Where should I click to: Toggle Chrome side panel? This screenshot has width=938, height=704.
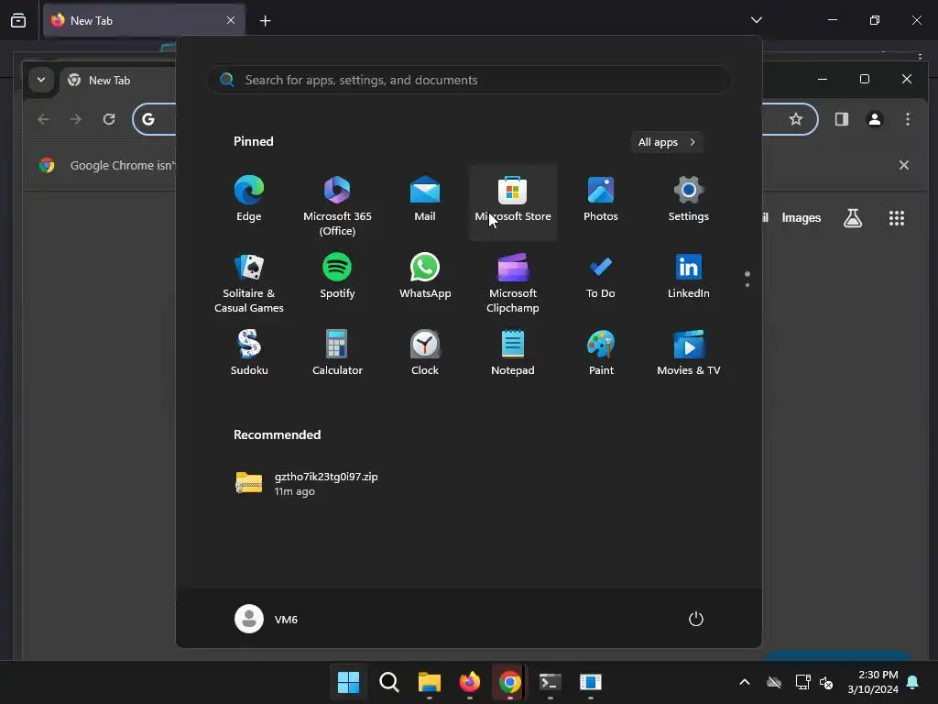(842, 119)
